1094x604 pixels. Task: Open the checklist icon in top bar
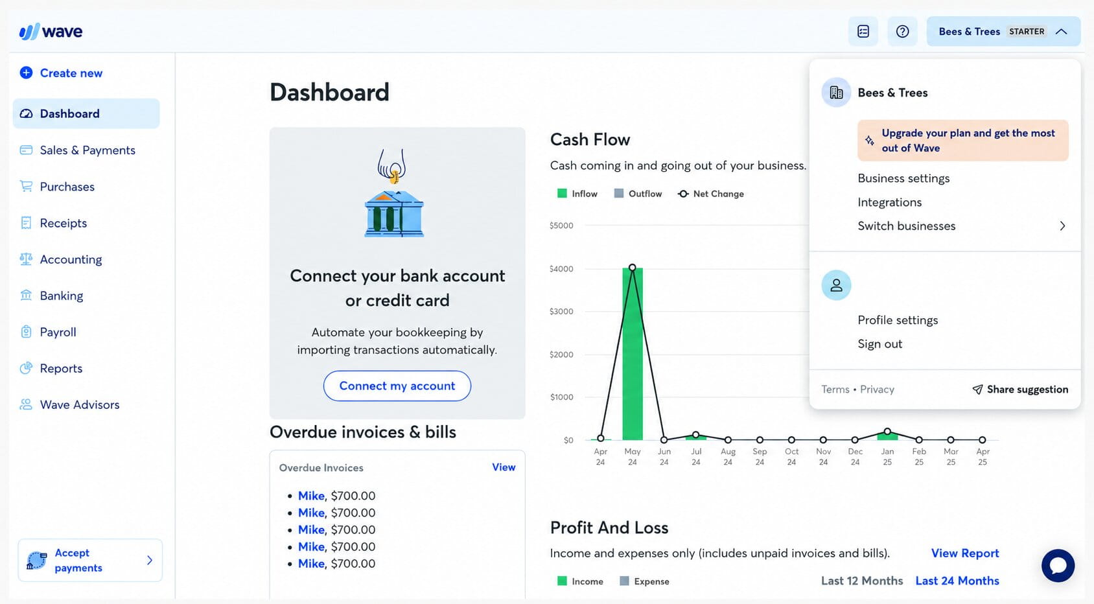[863, 31]
